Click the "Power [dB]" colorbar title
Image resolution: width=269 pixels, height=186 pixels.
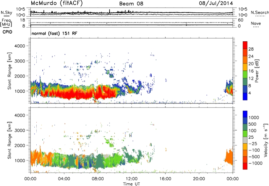point(257,71)
